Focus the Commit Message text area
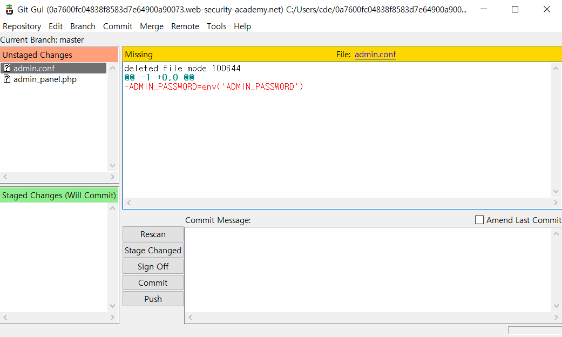Screen dimensions: 562x337 coord(368,269)
